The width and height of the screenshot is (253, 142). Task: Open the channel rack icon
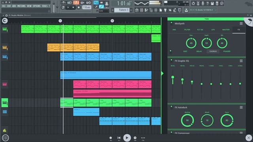pyautogui.click(x=142, y=10)
